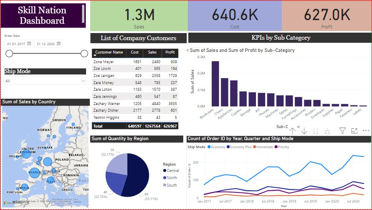Open calendar picker for start date 01-01-2017
Viewport: 372px width, 210px height.
tap(29, 44)
